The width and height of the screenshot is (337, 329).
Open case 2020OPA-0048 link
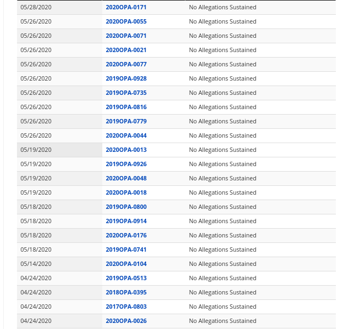point(126,178)
